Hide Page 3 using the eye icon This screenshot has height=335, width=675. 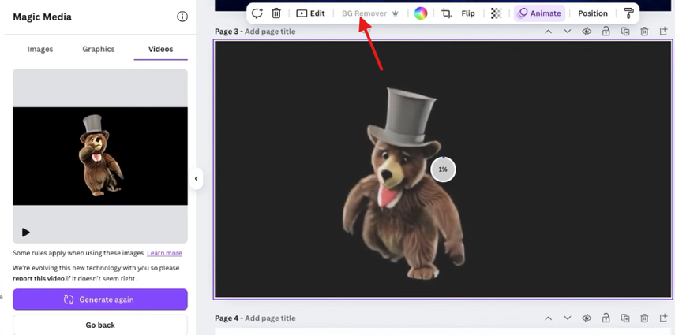pyautogui.click(x=587, y=32)
